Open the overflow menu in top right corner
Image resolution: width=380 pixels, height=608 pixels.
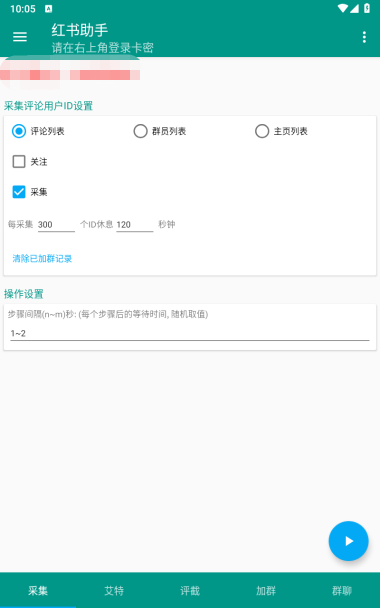[364, 37]
